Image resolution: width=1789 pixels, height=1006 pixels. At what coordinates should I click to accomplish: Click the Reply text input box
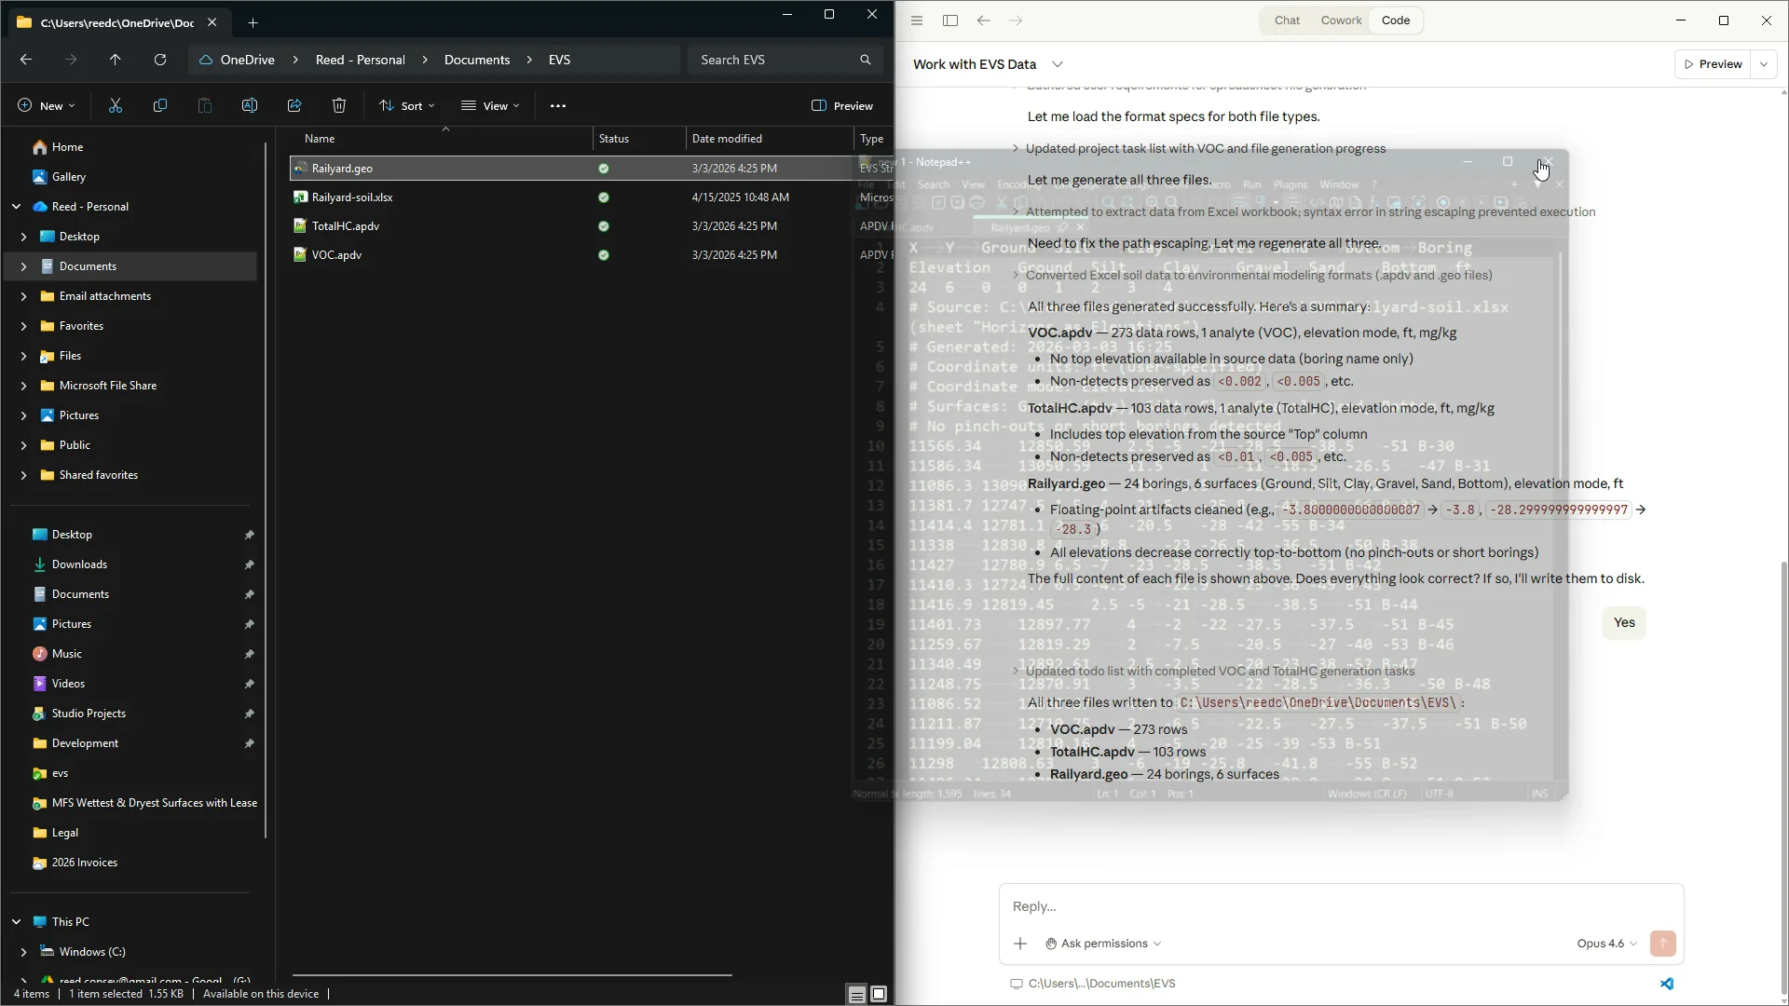(x=1340, y=906)
